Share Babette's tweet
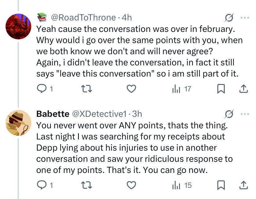Image resolution: width=256 pixels, height=199 pixels. click(x=244, y=185)
